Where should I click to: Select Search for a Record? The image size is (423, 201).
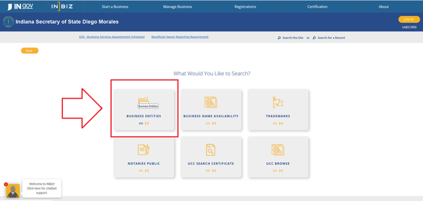point(331,38)
